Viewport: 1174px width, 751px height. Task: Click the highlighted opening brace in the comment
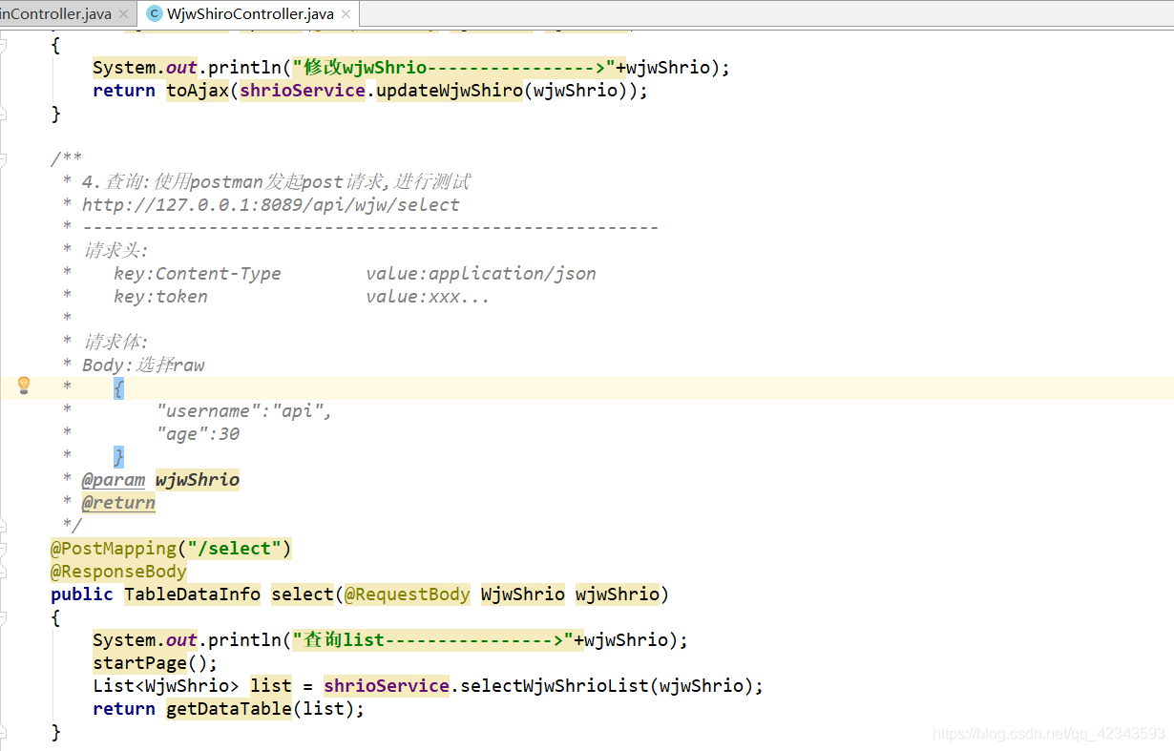(x=118, y=388)
